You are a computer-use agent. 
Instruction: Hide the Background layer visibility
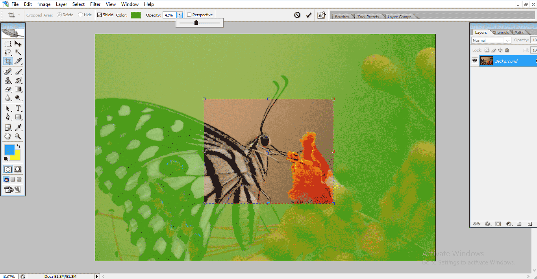coord(475,61)
